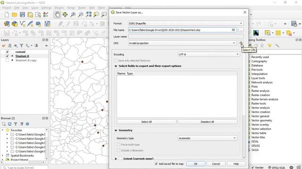
Task: Click Pan Map to Selection icon
Action: click(65, 15)
